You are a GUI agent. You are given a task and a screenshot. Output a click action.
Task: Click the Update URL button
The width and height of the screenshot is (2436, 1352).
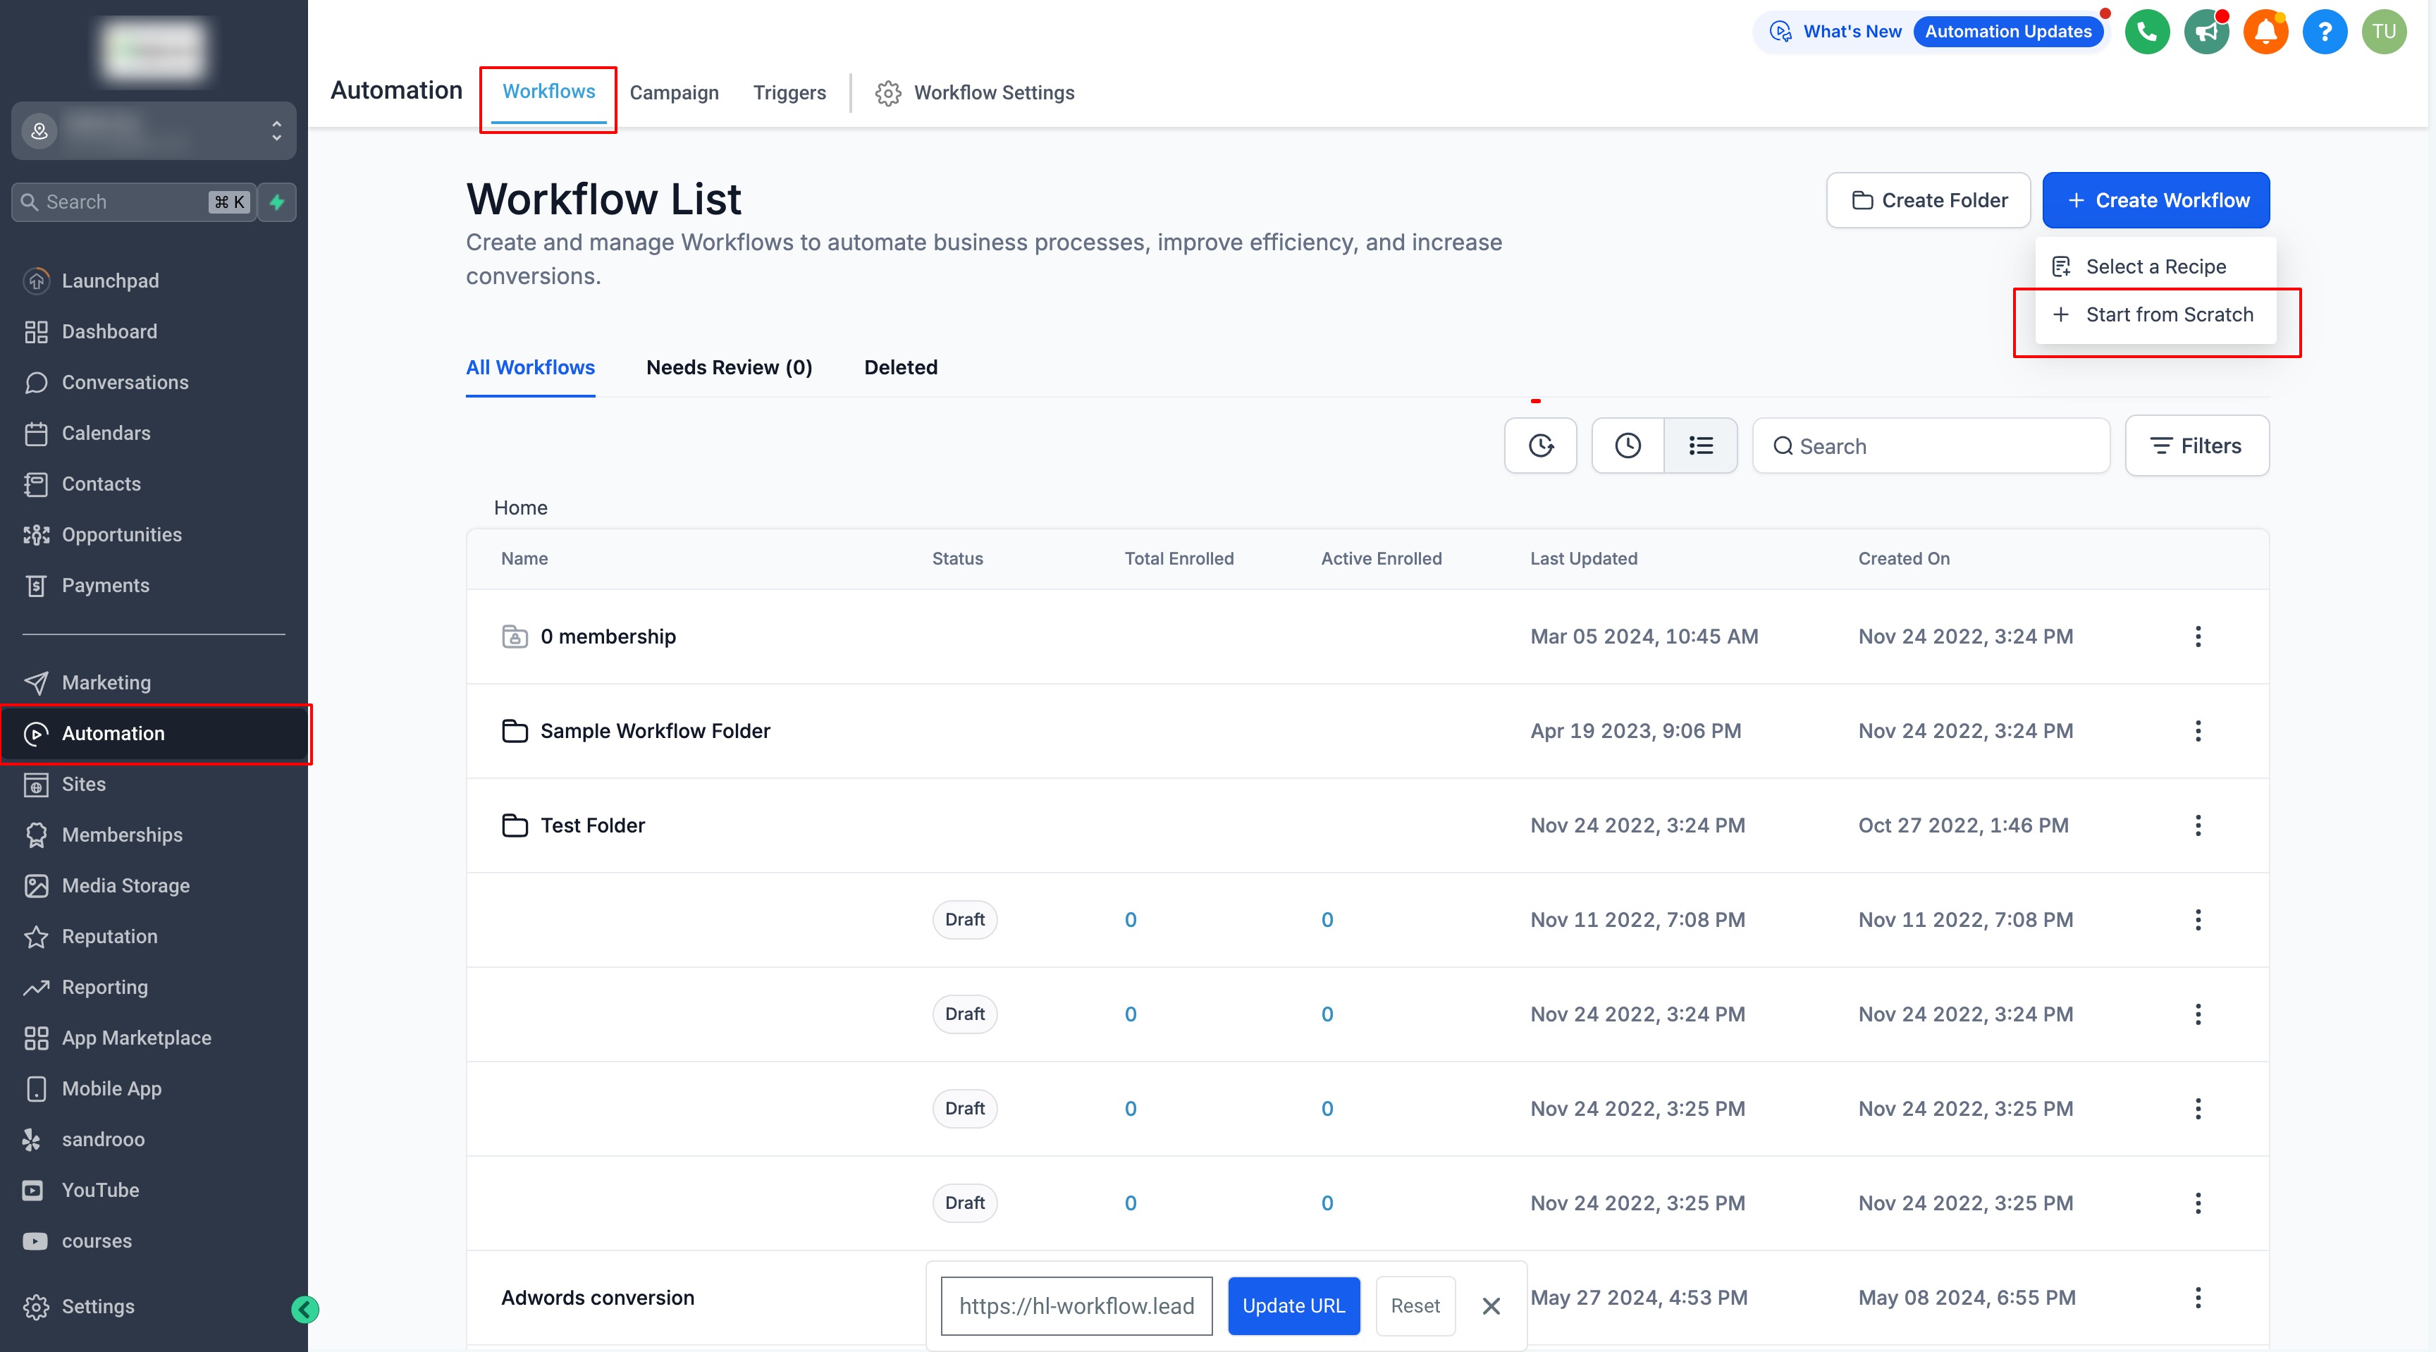[1293, 1305]
